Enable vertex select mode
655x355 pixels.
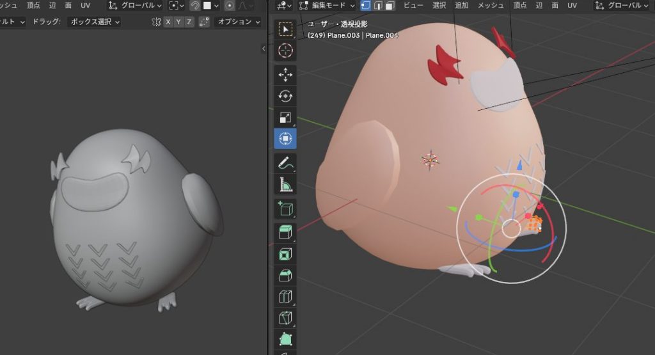pyautogui.click(x=366, y=6)
